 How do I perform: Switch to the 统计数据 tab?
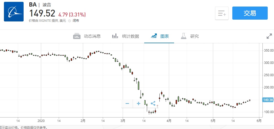[x=130, y=36]
